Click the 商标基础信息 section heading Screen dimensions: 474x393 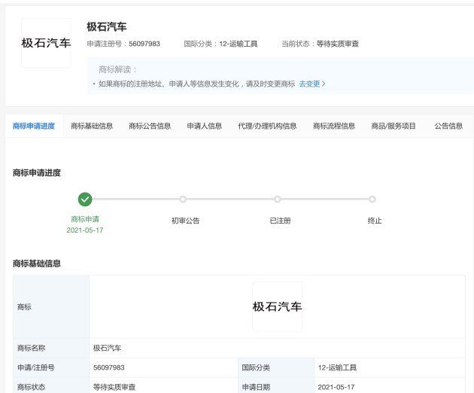tap(37, 264)
